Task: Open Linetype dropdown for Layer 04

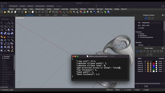Action: point(161,69)
